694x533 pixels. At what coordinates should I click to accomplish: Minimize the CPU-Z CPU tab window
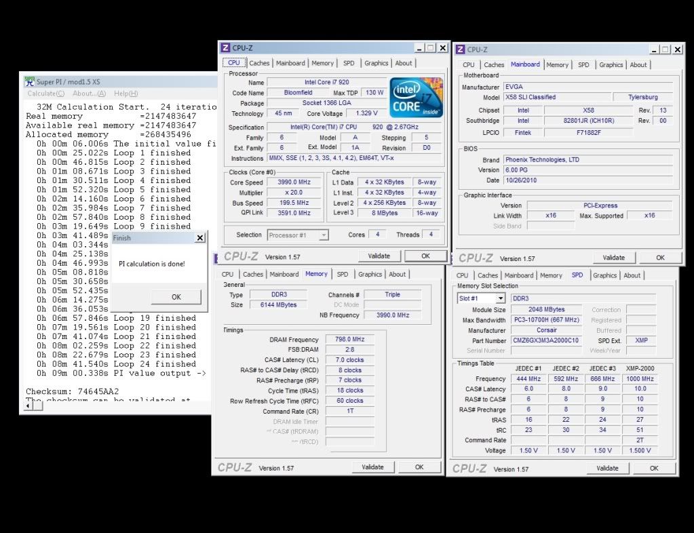point(419,47)
